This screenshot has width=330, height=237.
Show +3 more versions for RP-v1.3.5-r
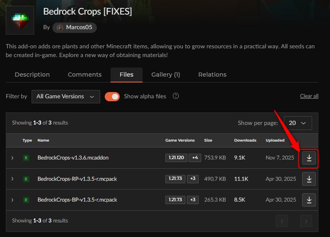193,179
